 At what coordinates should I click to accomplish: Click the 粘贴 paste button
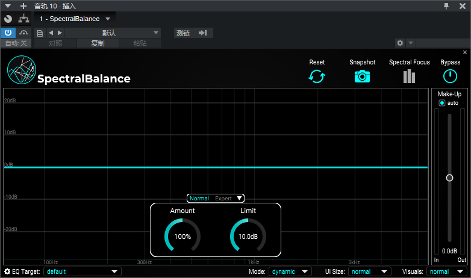pos(140,43)
